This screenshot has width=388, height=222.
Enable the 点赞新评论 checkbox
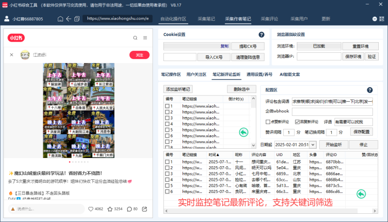pos(268,122)
